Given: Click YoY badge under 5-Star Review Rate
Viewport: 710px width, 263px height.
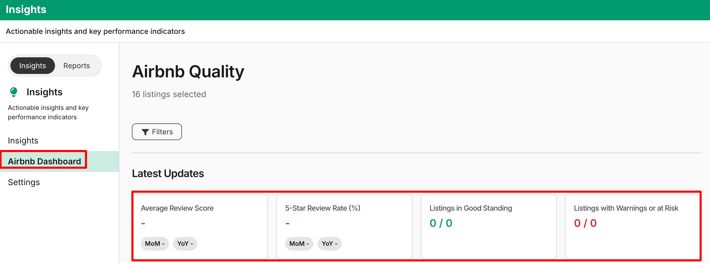Looking at the screenshot, I should click(x=329, y=243).
